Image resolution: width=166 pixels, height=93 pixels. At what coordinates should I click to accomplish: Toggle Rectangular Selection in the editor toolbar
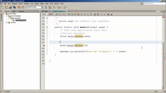(81, 14)
